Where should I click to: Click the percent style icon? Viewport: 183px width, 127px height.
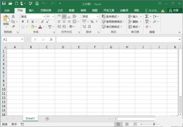(92, 22)
